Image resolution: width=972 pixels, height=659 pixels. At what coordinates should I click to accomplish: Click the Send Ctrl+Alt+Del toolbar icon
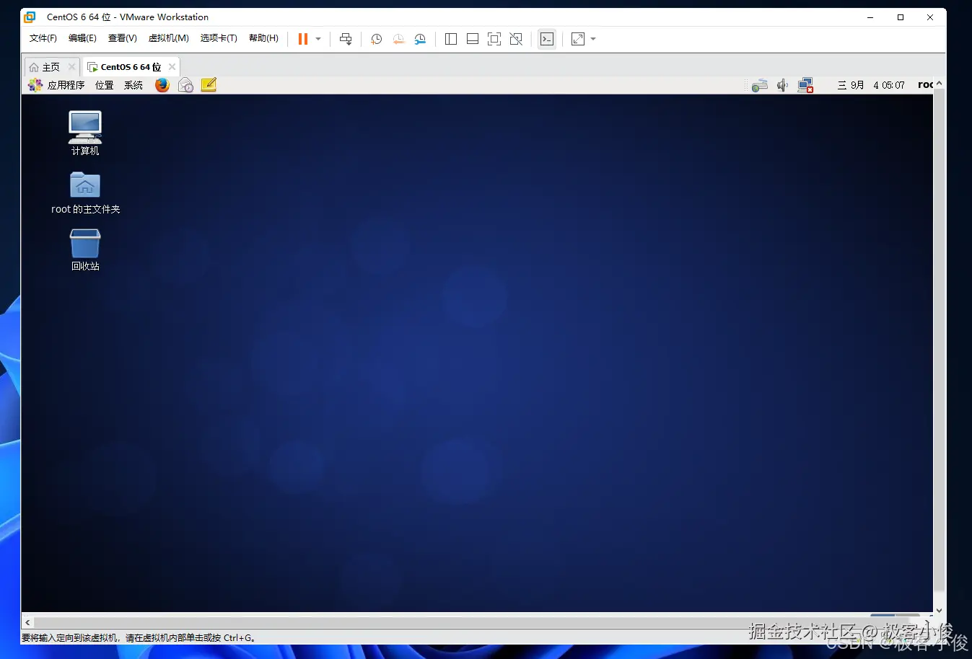(346, 39)
